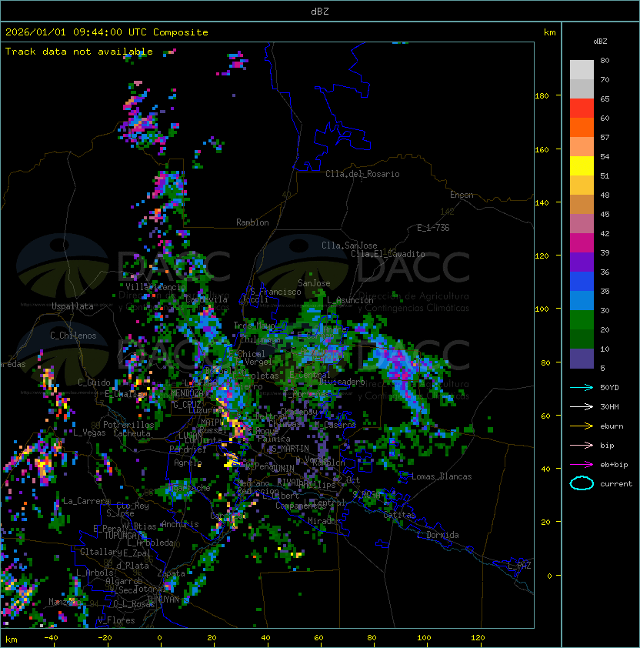640x648 pixels.
Task: Click the 'TUNUYAN' city label
Action: tap(163, 600)
